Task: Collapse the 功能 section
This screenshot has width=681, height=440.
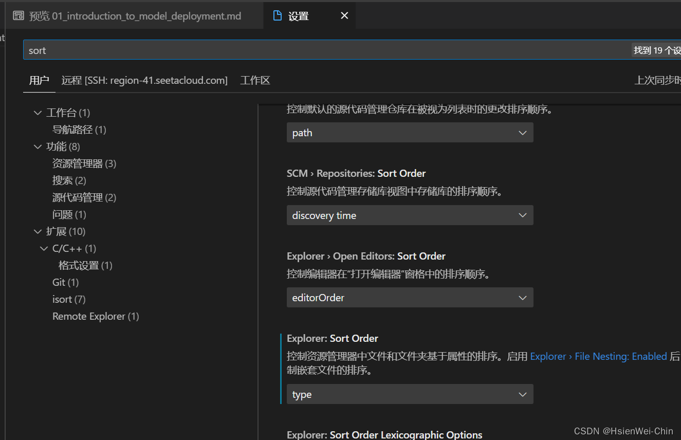Action: (x=38, y=146)
